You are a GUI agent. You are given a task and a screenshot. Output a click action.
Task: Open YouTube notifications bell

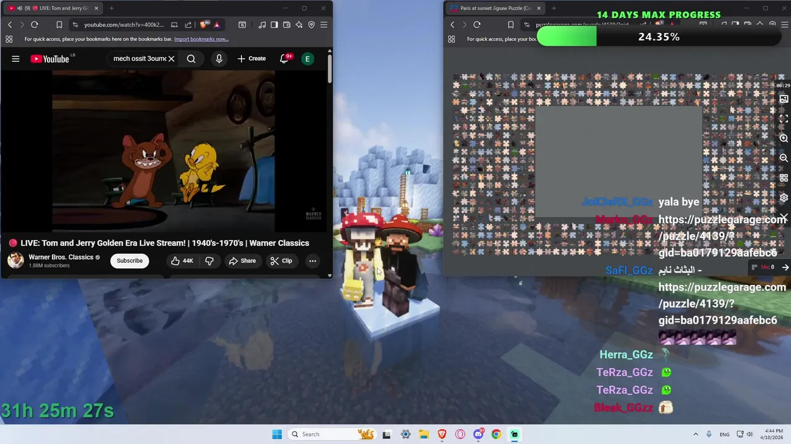point(285,59)
